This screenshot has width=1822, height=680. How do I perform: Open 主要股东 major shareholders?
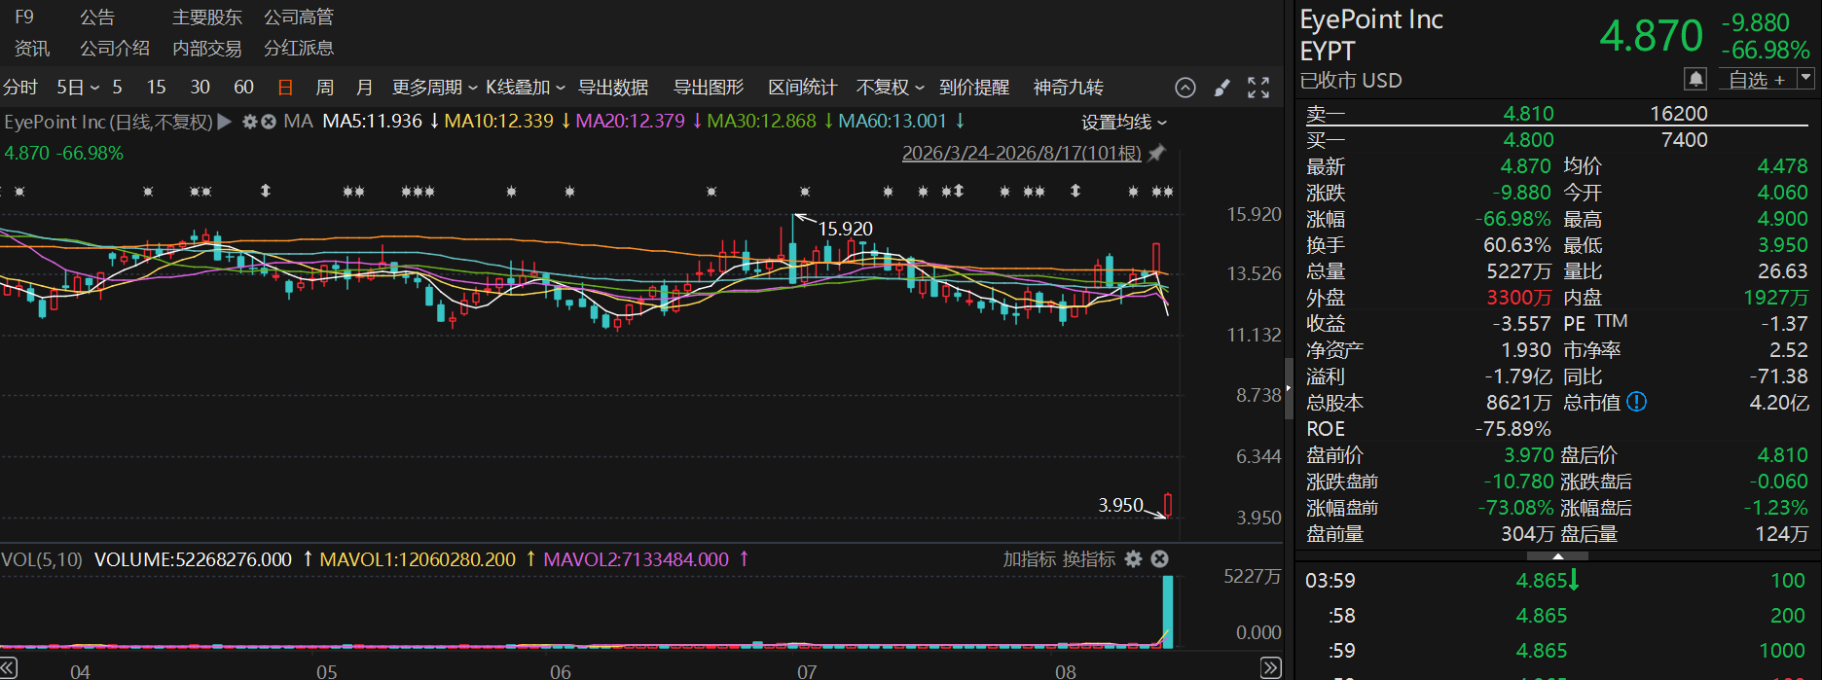click(x=207, y=18)
